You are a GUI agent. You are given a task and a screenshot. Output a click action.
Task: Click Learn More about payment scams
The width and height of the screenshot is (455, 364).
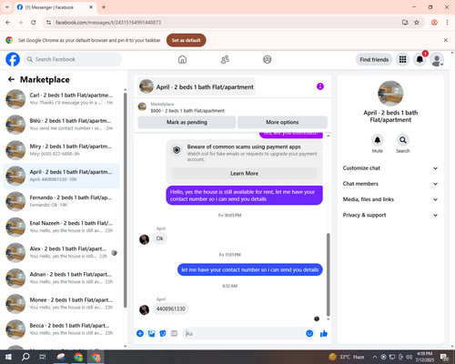tap(244, 174)
